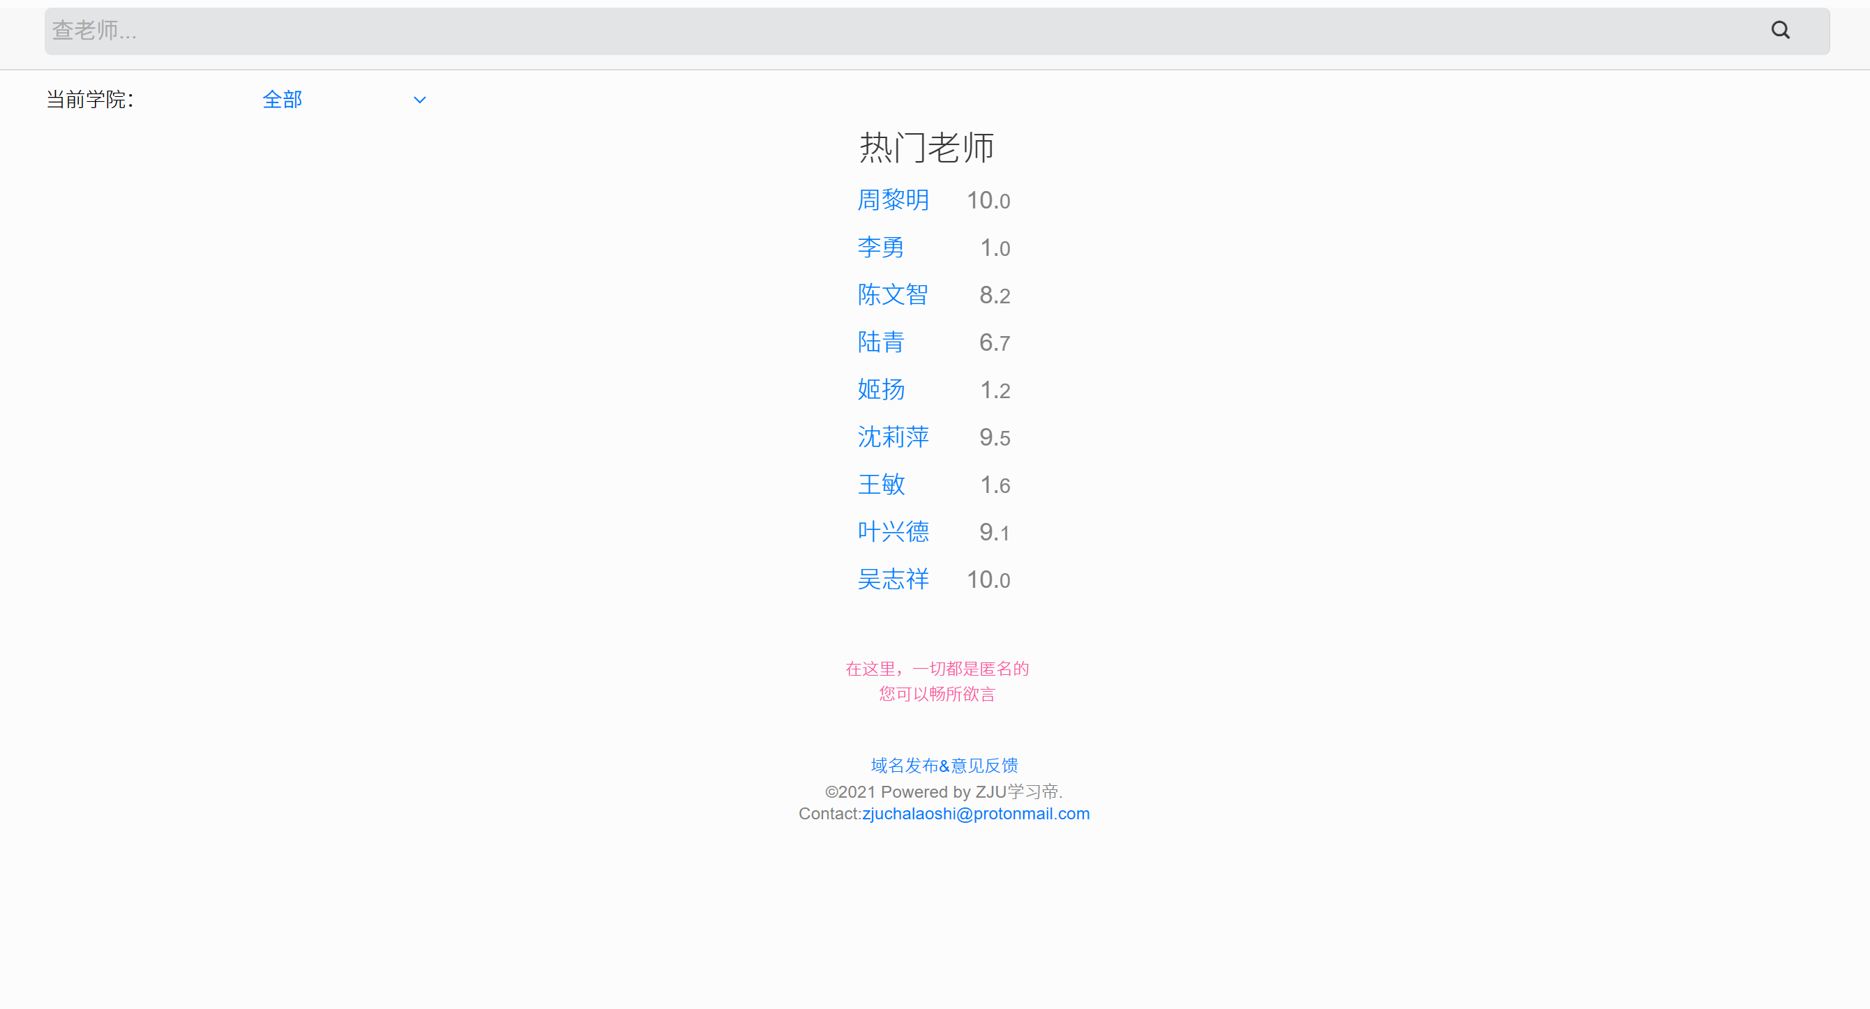Open teacher 李勇 page

880,248
